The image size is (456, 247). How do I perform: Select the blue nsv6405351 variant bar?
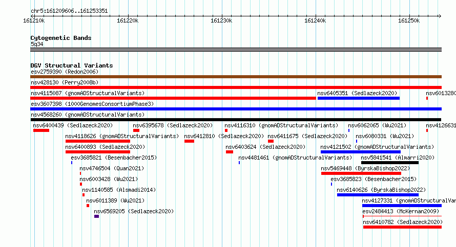[x=359, y=98]
